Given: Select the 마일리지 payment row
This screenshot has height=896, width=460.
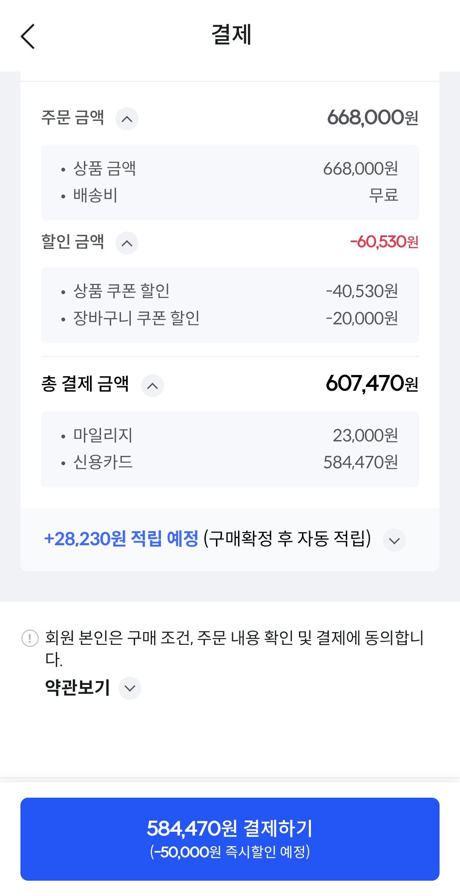Looking at the screenshot, I should tap(230, 435).
